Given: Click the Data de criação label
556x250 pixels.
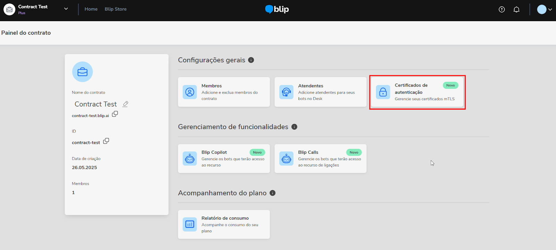Looking at the screenshot, I should pyautogui.click(x=86, y=158).
